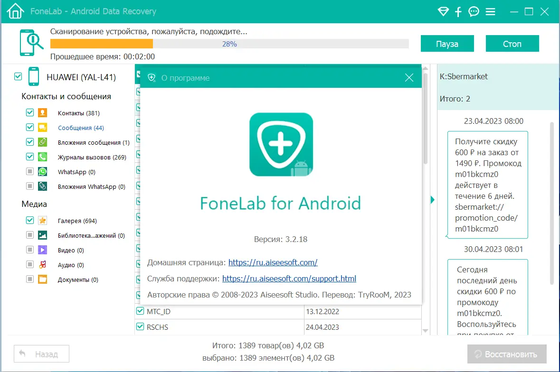Collapse the right messages panel arrow
Image resolution: width=560 pixels, height=372 pixels.
(432, 200)
